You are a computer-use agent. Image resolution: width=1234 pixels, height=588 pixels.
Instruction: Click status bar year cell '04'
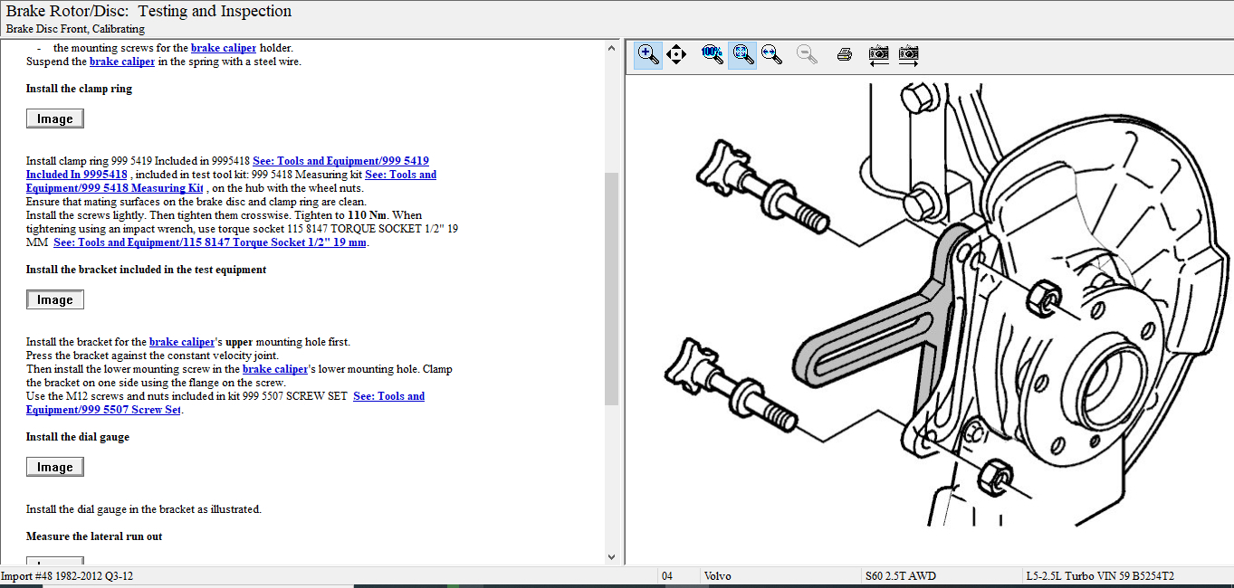[x=667, y=576]
